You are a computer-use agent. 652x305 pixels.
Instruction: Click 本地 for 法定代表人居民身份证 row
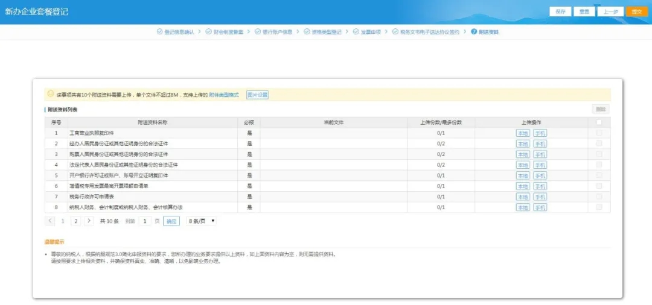point(523,165)
